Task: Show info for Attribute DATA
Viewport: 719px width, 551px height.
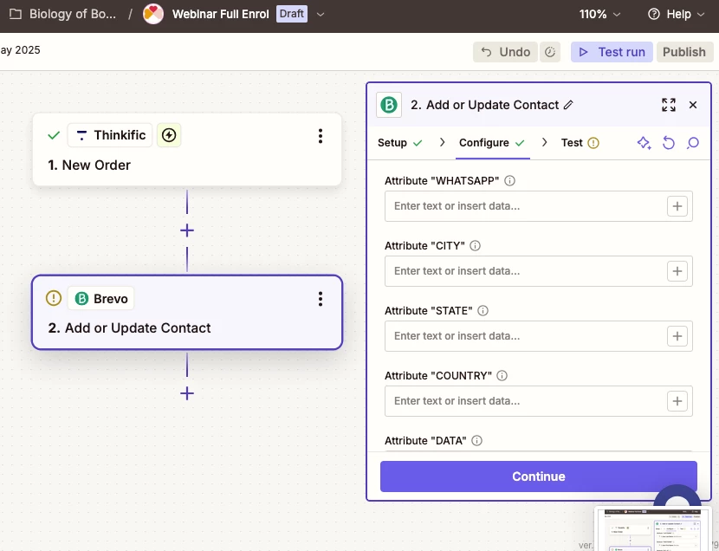Action: [477, 440]
